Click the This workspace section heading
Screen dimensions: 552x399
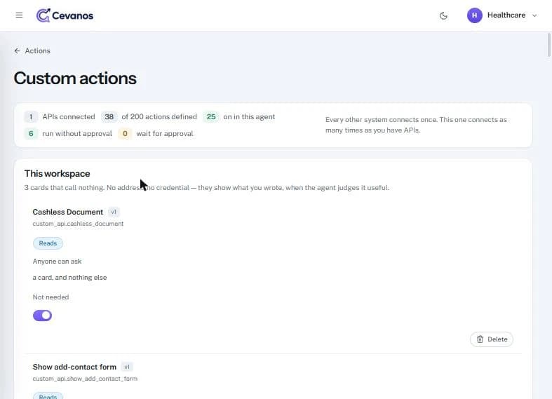[x=57, y=173]
